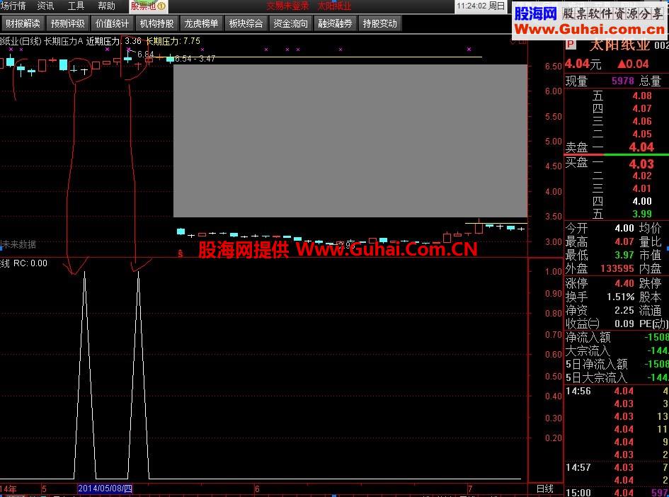Click the ▲0.04 price change value
The image size is (669, 497).
pos(633,64)
